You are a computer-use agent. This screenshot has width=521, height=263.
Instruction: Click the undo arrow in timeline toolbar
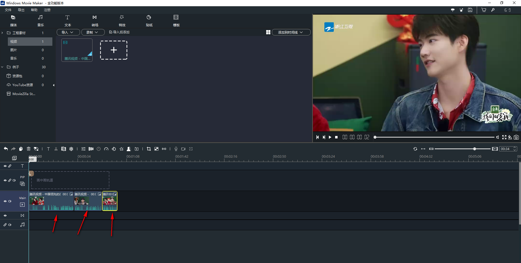[6, 149]
